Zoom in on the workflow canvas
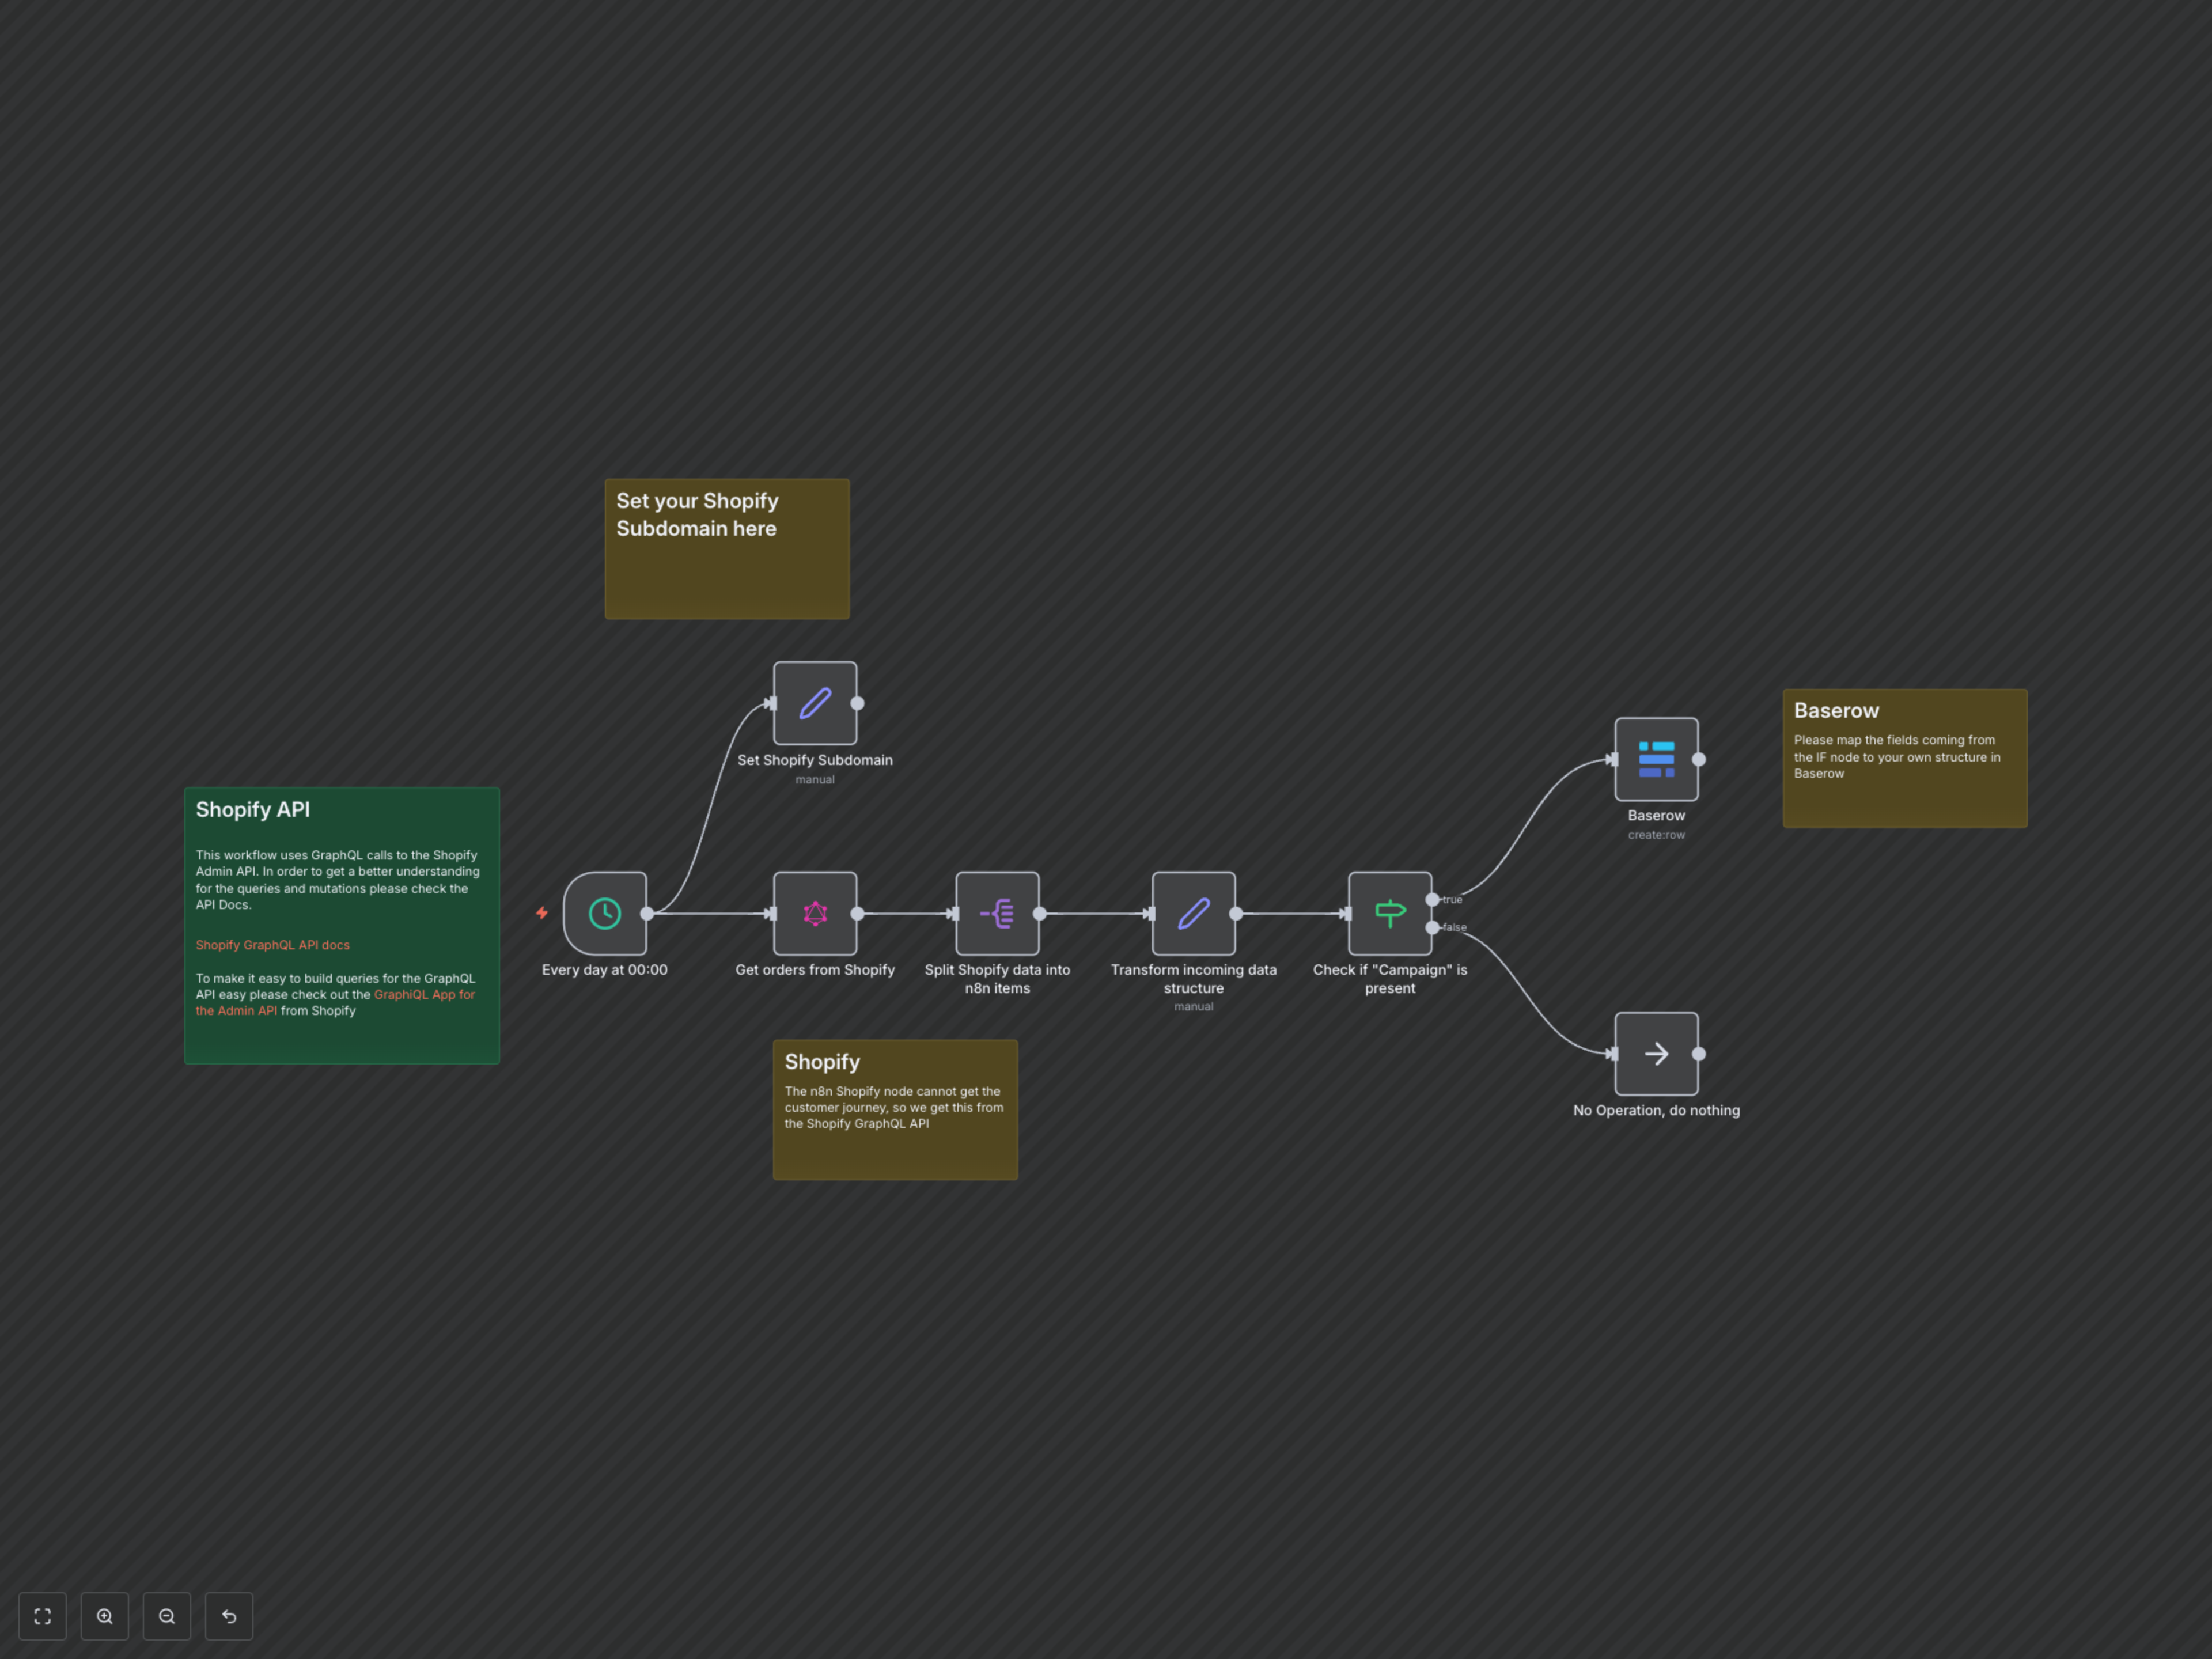This screenshot has width=2212, height=1659. pyautogui.click(x=105, y=1616)
